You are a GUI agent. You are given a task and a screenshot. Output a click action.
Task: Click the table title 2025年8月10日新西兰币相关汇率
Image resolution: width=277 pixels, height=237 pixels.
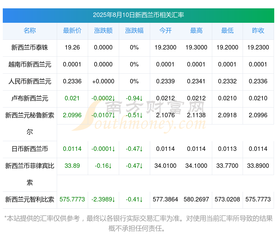138,15
